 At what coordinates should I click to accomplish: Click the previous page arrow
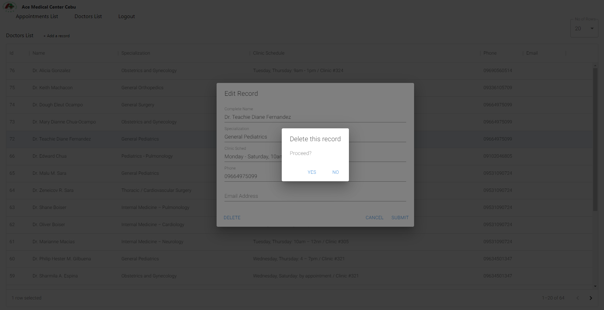[578, 298]
